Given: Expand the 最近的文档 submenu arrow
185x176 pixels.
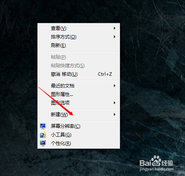Looking at the screenshot, I should [x=115, y=86].
